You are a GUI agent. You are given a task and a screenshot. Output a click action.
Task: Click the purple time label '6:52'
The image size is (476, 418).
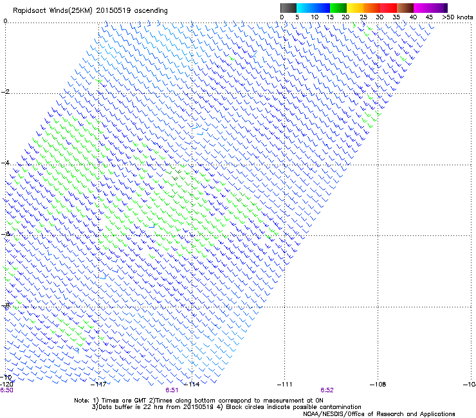point(327,390)
